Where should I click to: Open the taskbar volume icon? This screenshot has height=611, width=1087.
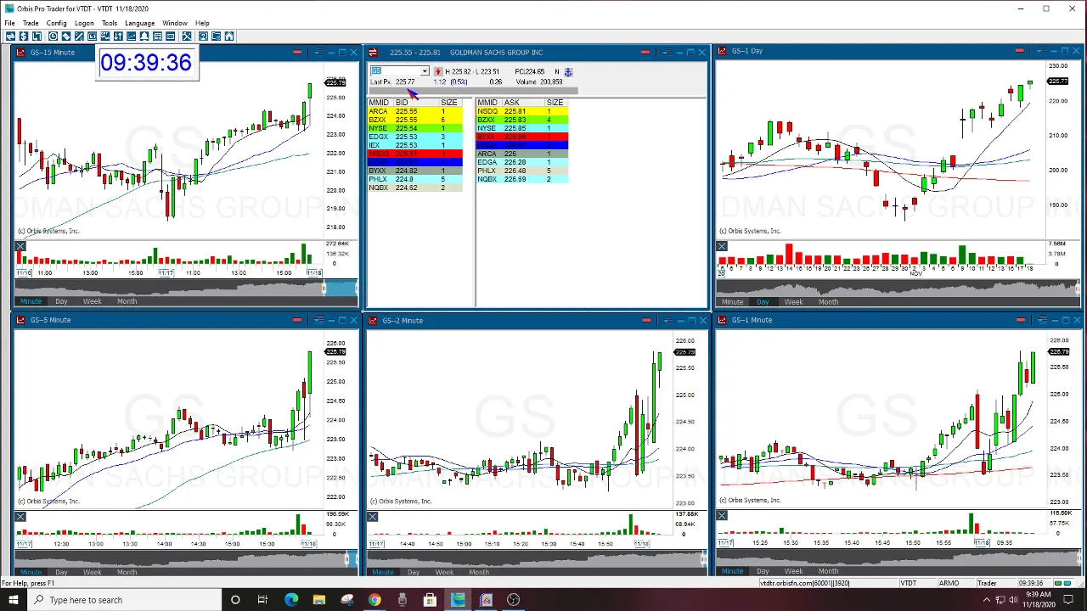click(1013, 600)
